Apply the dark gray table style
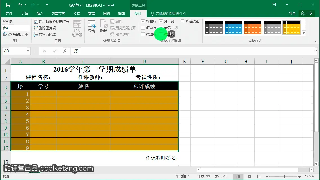 coord(214,27)
